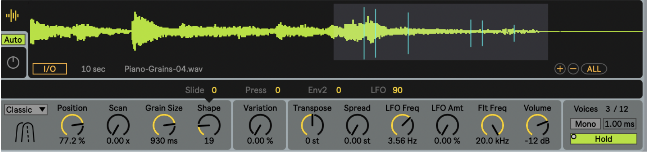Toggle the Auto button

click(x=13, y=39)
